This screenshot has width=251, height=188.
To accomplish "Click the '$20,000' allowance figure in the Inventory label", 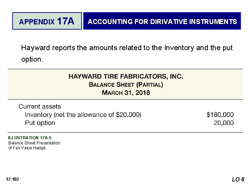I will point(128,115).
